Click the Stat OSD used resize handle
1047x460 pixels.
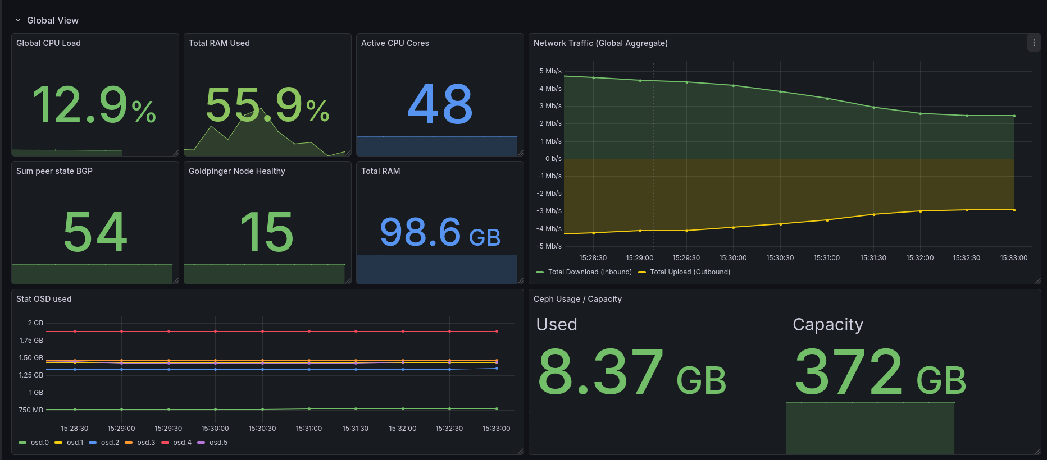[x=521, y=452]
